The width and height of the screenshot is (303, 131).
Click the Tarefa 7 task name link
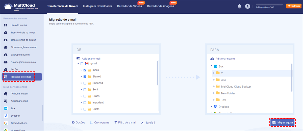[x=150, y=123]
